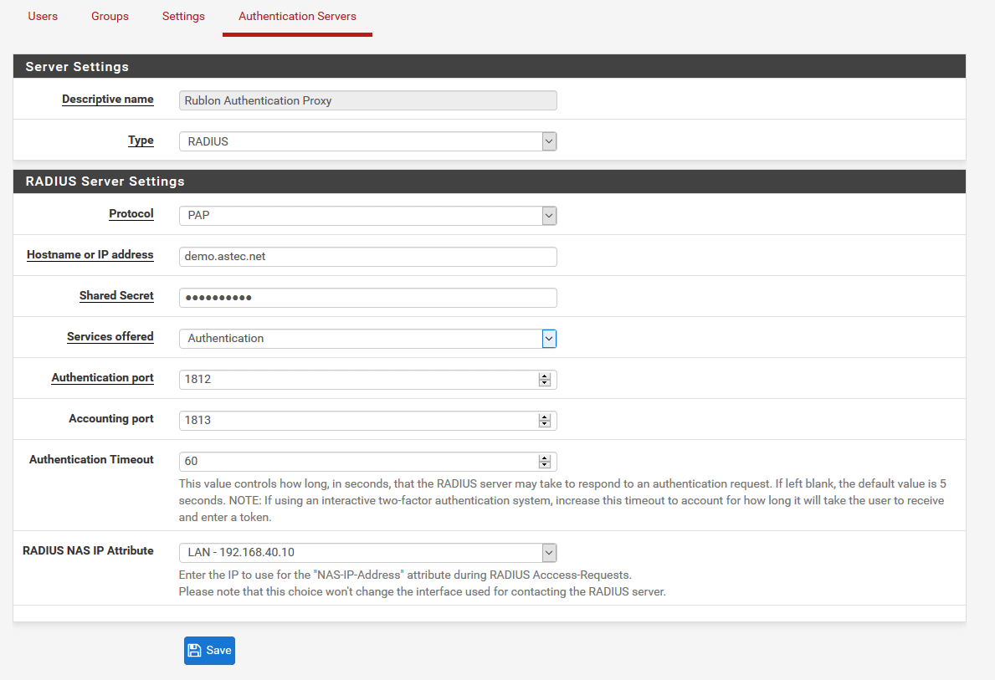Click the Services offered label
The height and width of the screenshot is (680, 995).
coord(110,337)
